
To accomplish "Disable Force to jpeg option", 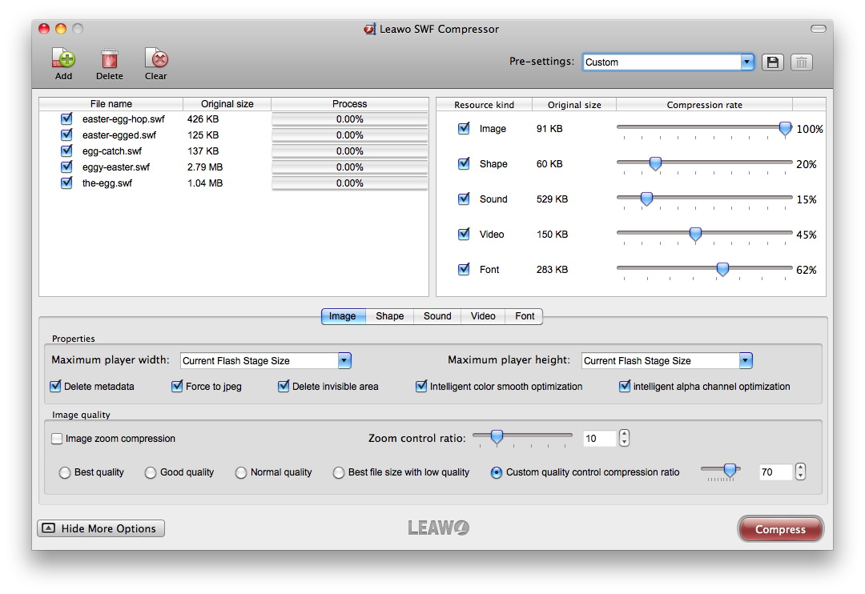I will (x=177, y=386).
